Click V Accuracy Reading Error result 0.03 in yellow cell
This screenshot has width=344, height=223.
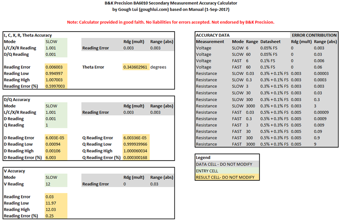(x=56, y=197)
